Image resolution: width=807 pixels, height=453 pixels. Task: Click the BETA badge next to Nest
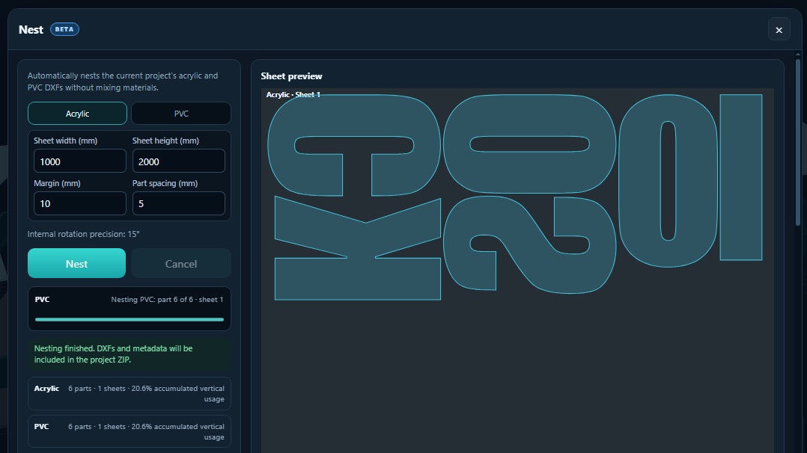point(64,29)
